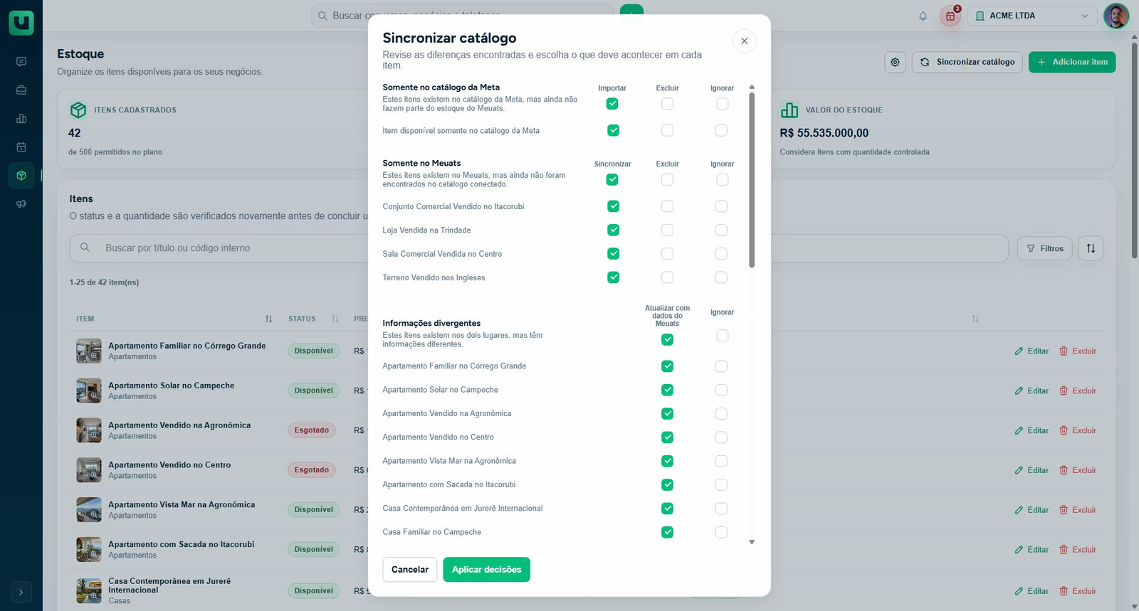Close the Sincronizar catálogo dialog
The image size is (1139, 611).
point(744,41)
